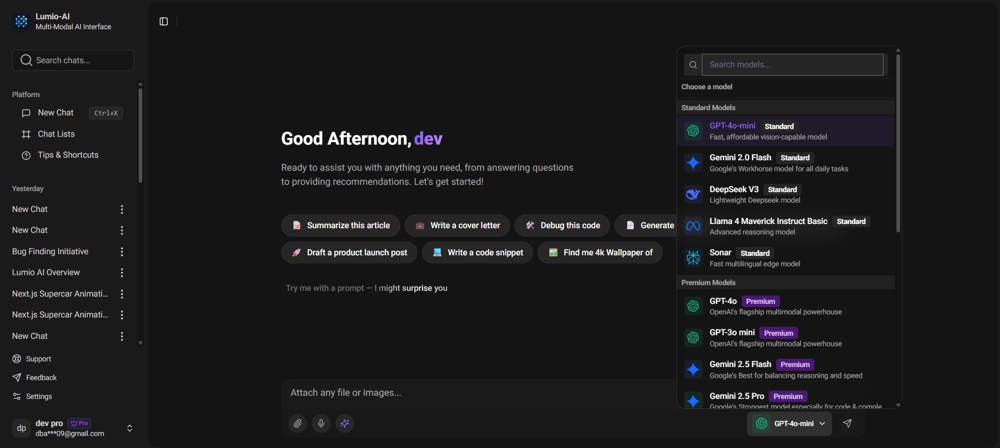
Task: Select GPT-4o Premium model
Action: pos(786,306)
